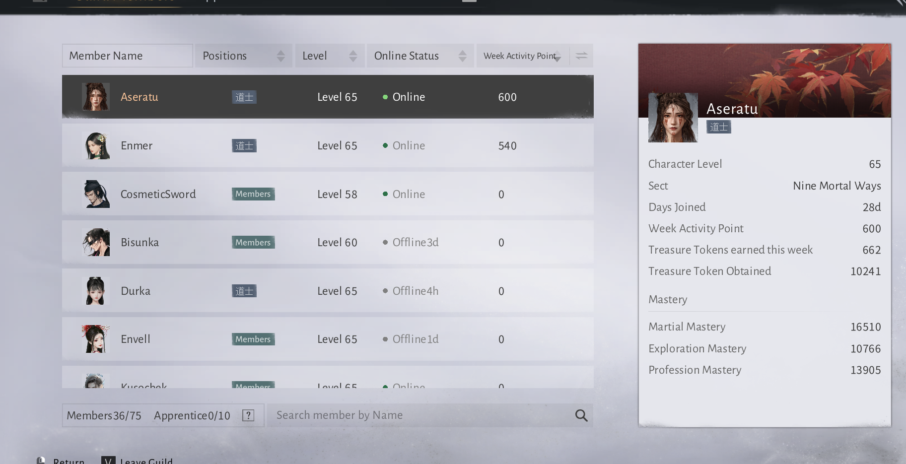Click the position badge under Aseratu's detail name
Image resolution: width=906 pixels, height=464 pixels.
719,127
